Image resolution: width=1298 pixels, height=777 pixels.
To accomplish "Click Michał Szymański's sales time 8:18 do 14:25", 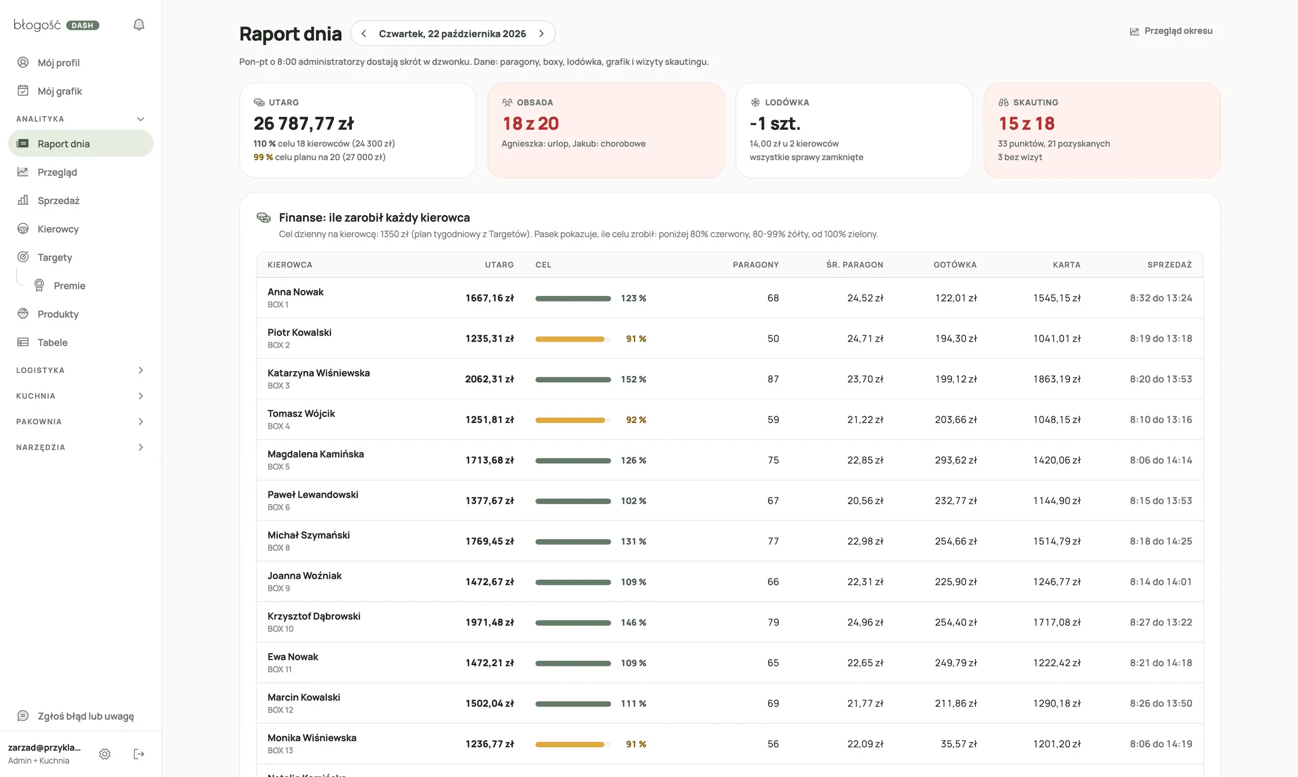I will pos(1160,541).
